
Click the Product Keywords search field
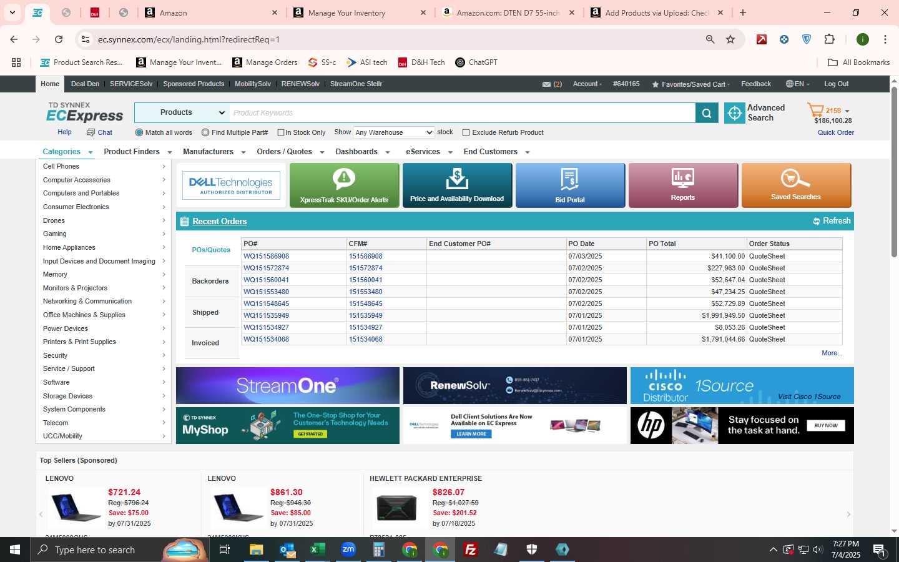(462, 113)
